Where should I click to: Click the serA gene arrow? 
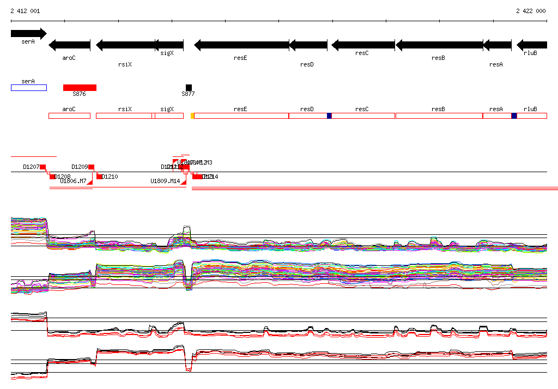tap(28, 33)
